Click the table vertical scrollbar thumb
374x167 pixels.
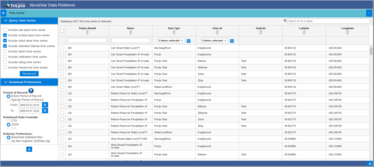pyautogui.click(x=371, y=51)
